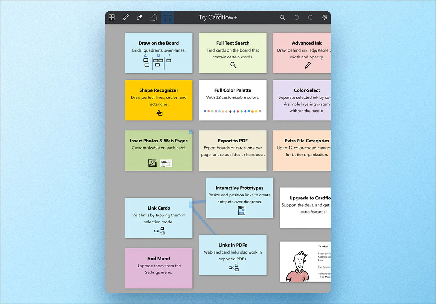
Task: Select the Advanced Ink card
Action: (x=302, y=53)
